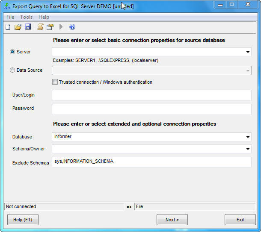
Task: Click the 'File' destination status panel
Action: 195,206
